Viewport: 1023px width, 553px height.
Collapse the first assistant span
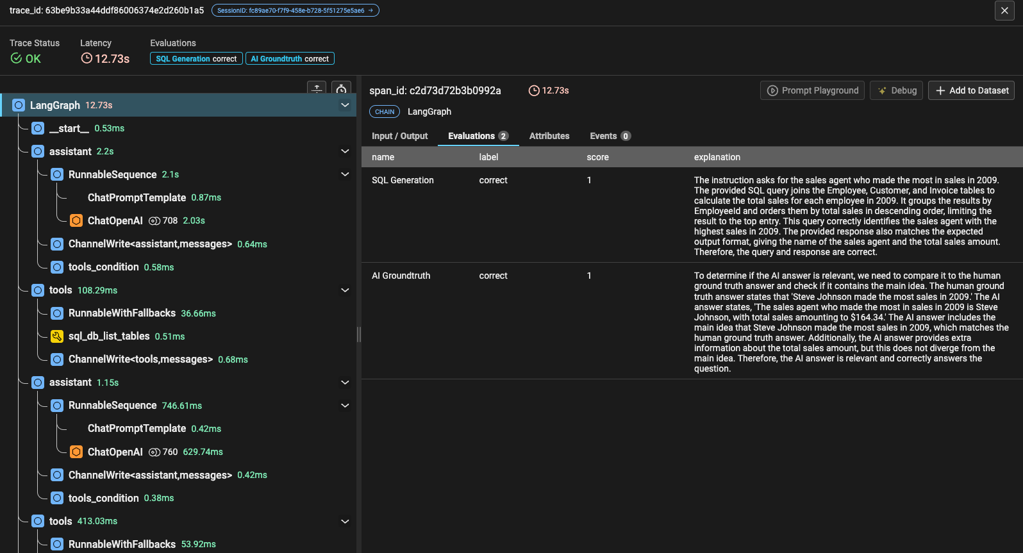pyautogui.click(x=345, y=151)
